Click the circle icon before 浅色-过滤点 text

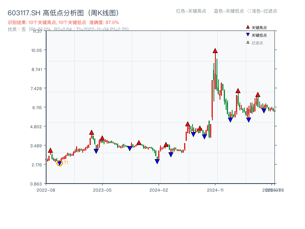click(249, 11)
